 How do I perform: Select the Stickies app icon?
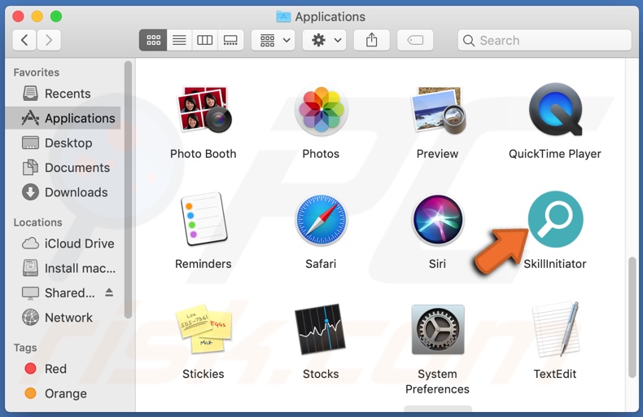tap(203, 331)
